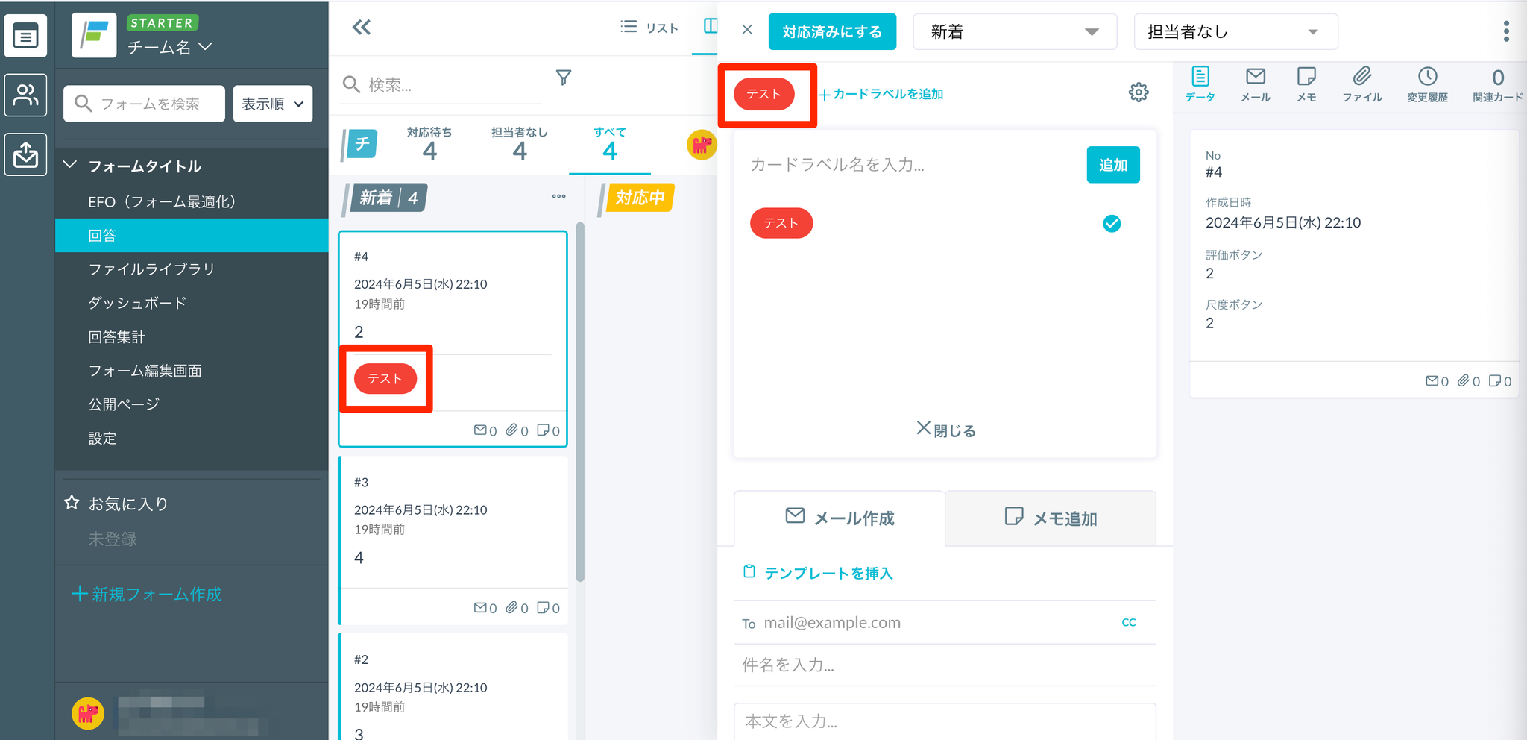Open the 新着 column options menu
Viewport: 1527px width, 740px height.
pos(559,196)
